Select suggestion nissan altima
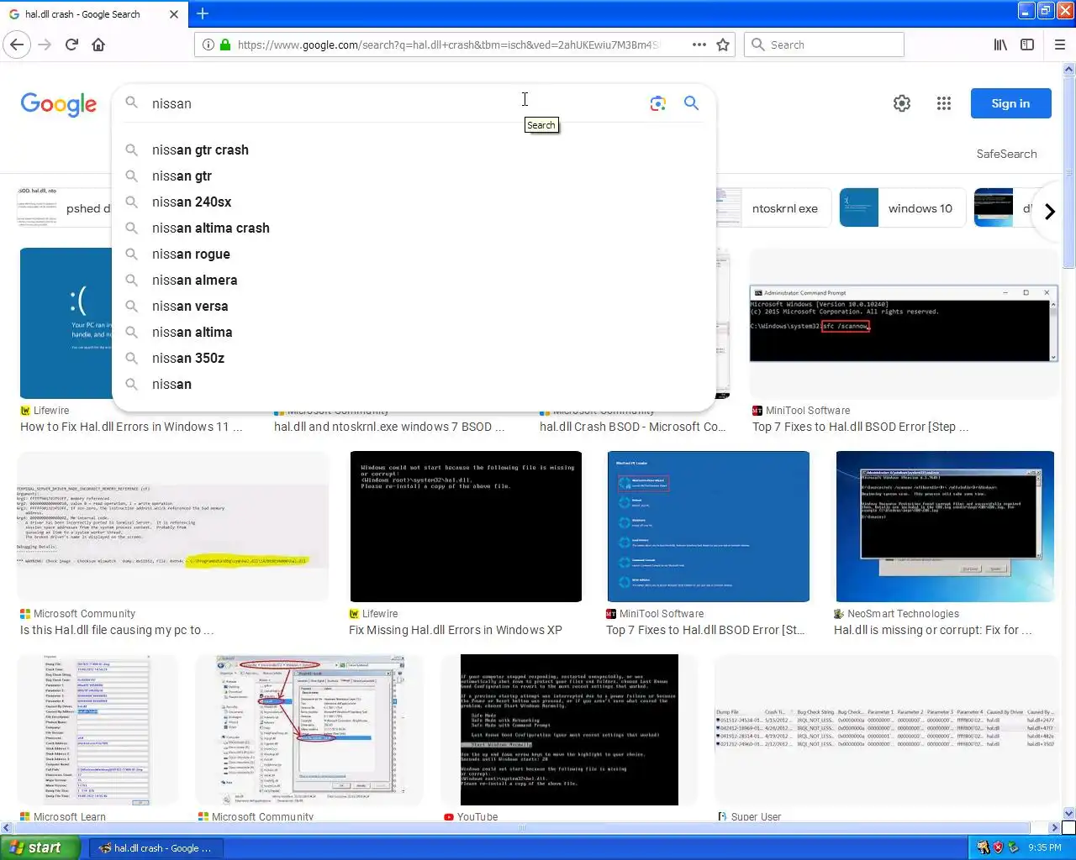 414,332
